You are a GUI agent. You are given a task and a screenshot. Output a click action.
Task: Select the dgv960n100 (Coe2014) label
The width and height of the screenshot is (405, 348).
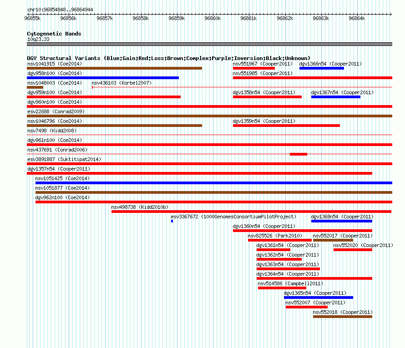click(55, 102)
